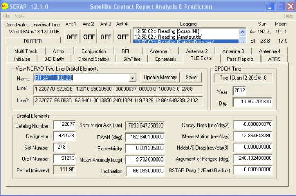Click the Catalog Number field
Screen dimensions: 296x196
(65, 124)
